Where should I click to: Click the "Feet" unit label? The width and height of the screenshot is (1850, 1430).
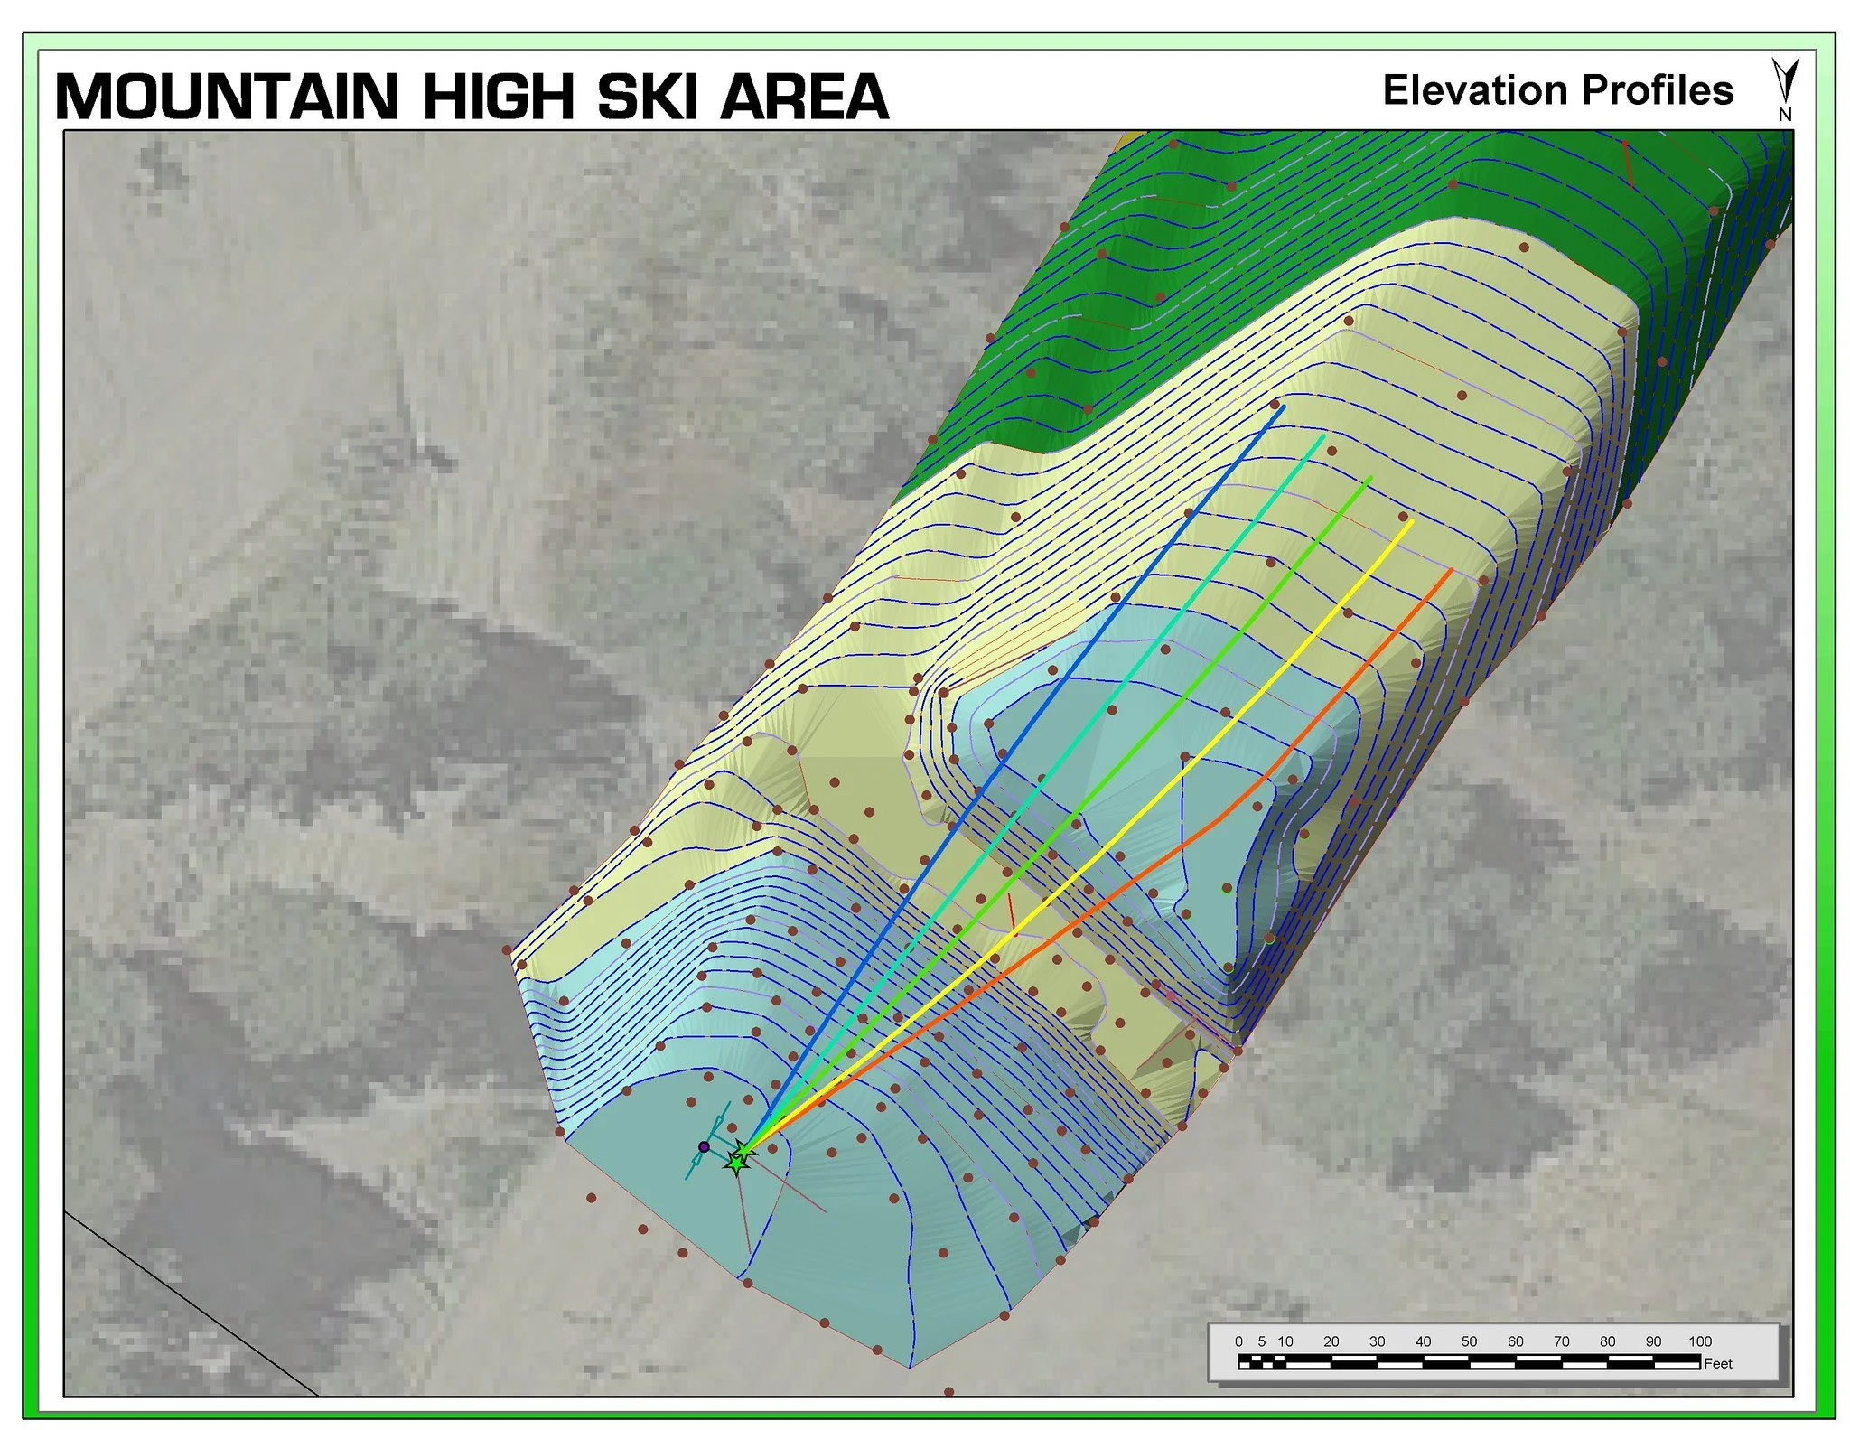[1718, 1363]
